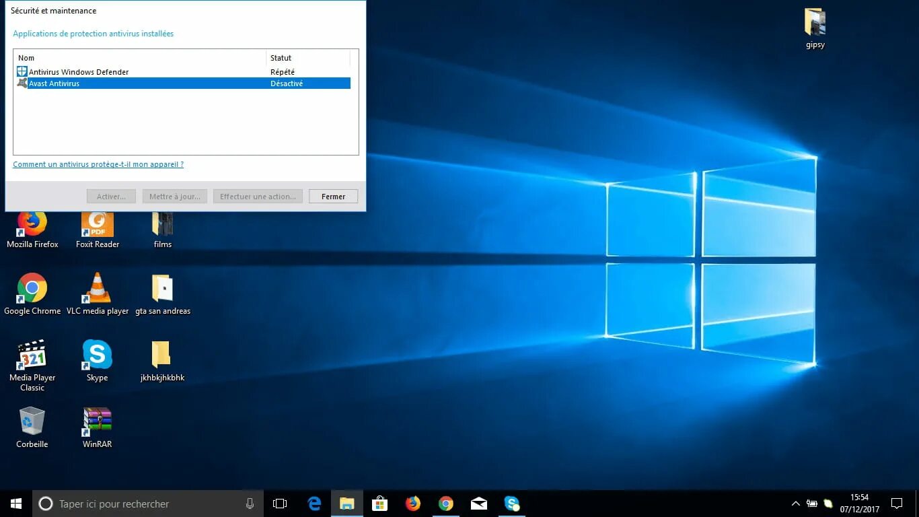
Task: Open Microsoft Edge from taskbar
Action: tap(314, 504)
